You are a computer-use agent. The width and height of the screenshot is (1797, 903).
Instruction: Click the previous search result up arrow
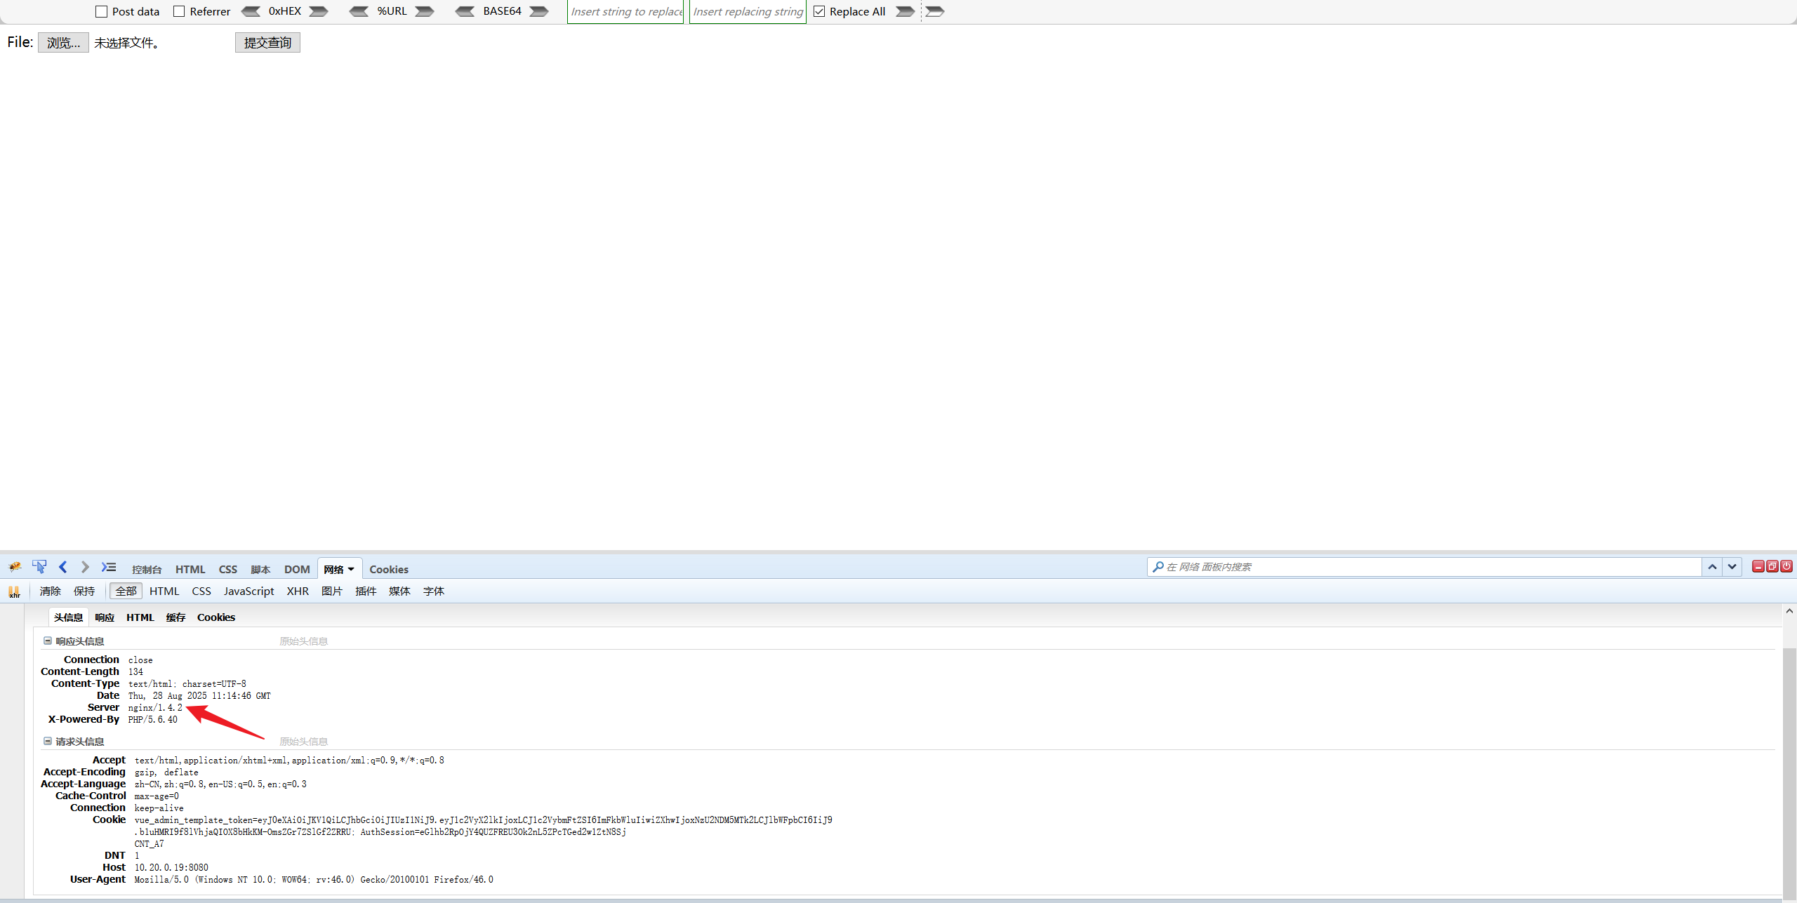tap(1713, 567)
